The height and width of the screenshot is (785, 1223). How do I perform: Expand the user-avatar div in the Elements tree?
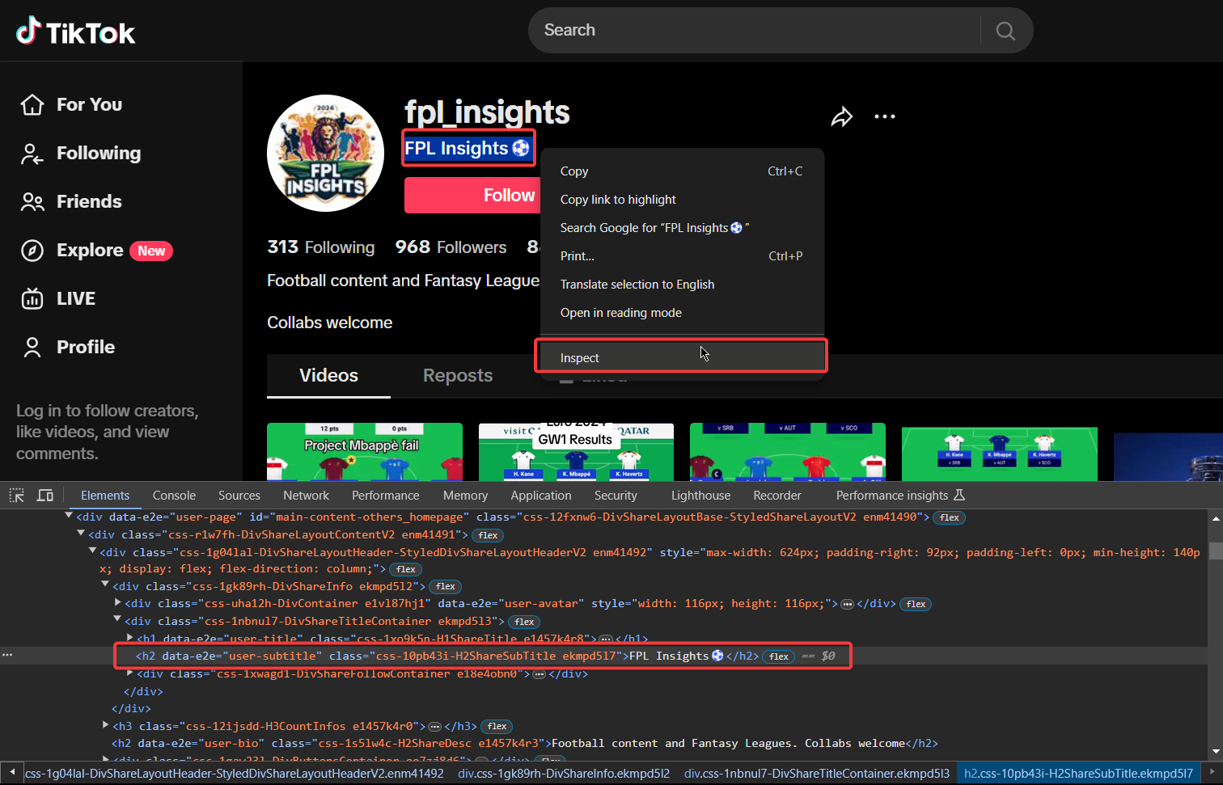tap(118, 603)
